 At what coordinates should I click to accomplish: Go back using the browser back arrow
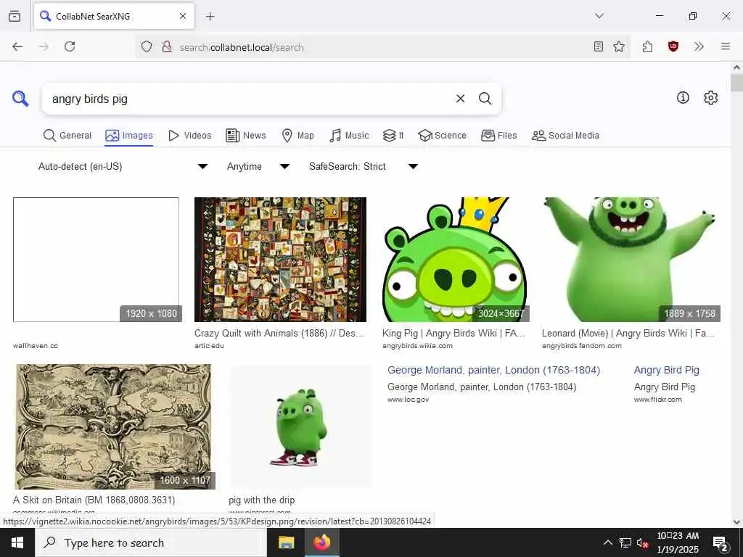17,46
